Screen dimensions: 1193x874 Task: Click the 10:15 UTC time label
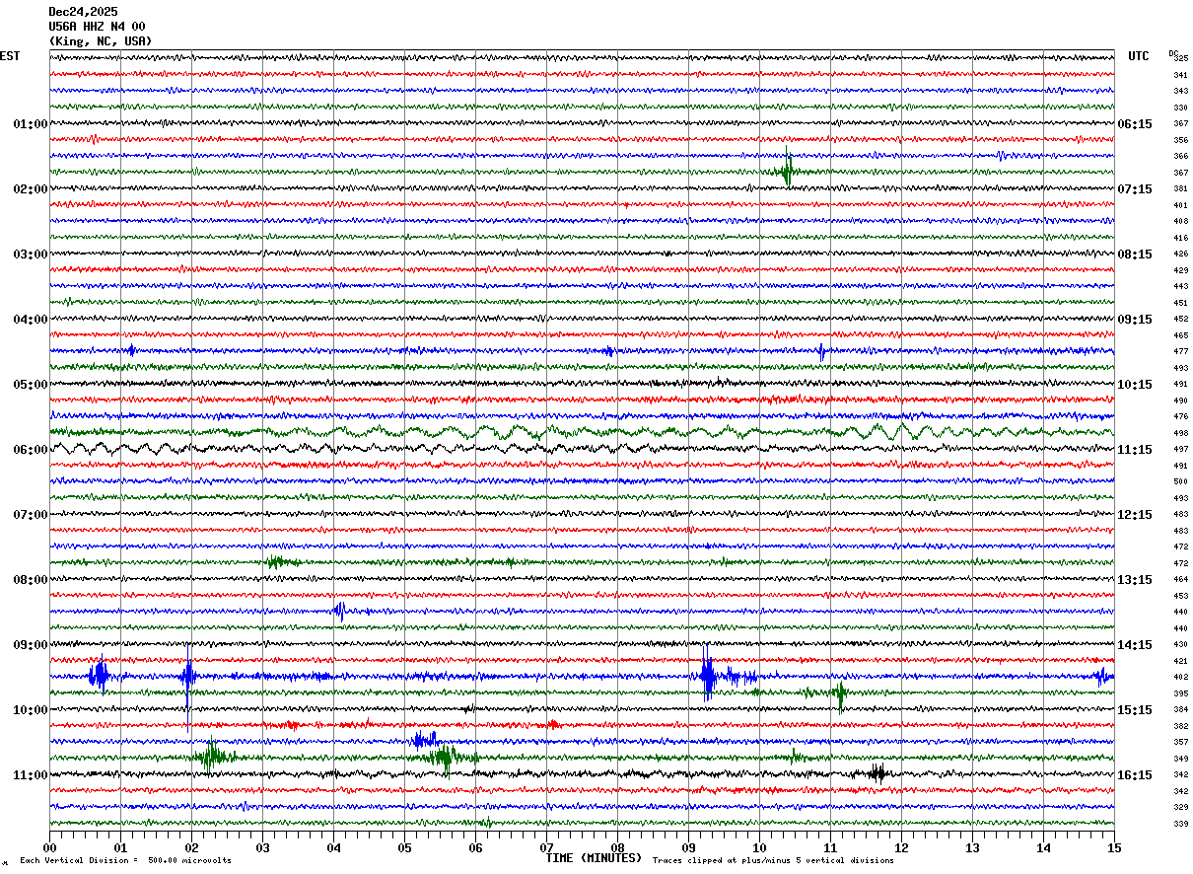[1135, 385]
